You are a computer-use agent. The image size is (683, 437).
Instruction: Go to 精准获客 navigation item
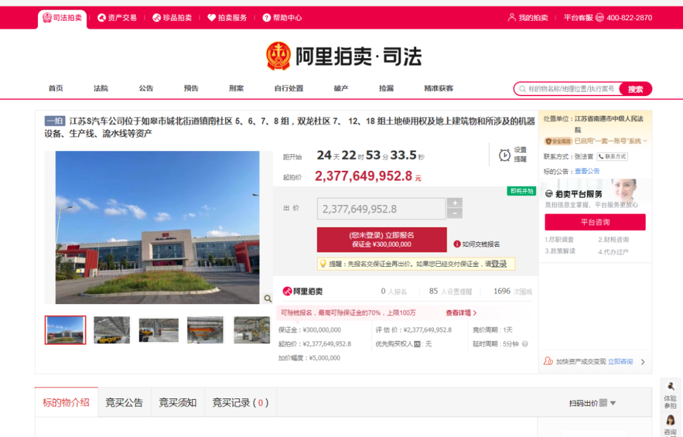[x=439, y=89]
